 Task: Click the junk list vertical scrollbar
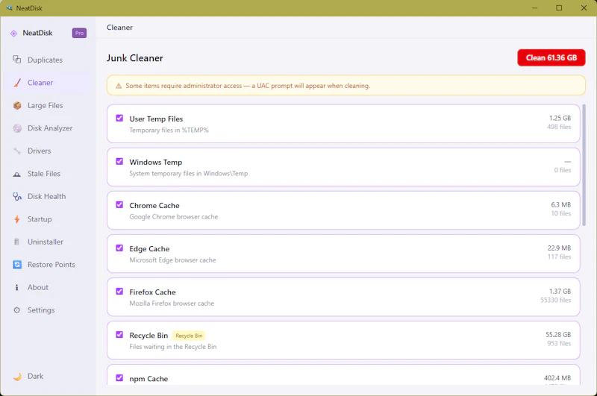pyautogui.click(x=584, y=166)
